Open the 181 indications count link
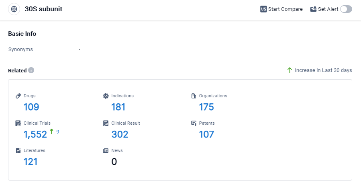Viewport: 361px width, 189px height. (118, 107)
